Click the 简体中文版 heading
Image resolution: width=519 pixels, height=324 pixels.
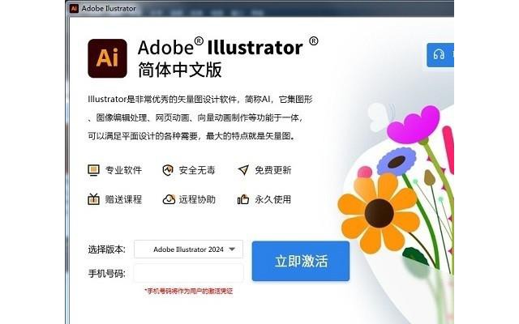pos(180,70)
